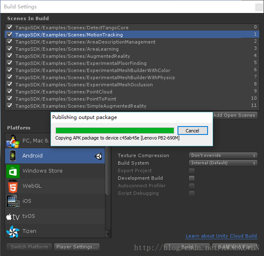The height and width of the screenshot is (256, 264).
Task: Select the iOS platform label
Action: 27,201
